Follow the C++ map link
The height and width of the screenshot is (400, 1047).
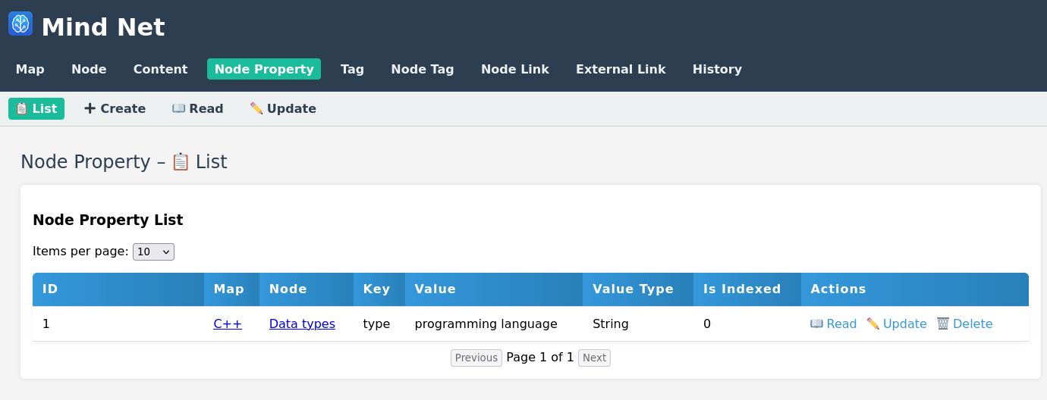point(228,323)
